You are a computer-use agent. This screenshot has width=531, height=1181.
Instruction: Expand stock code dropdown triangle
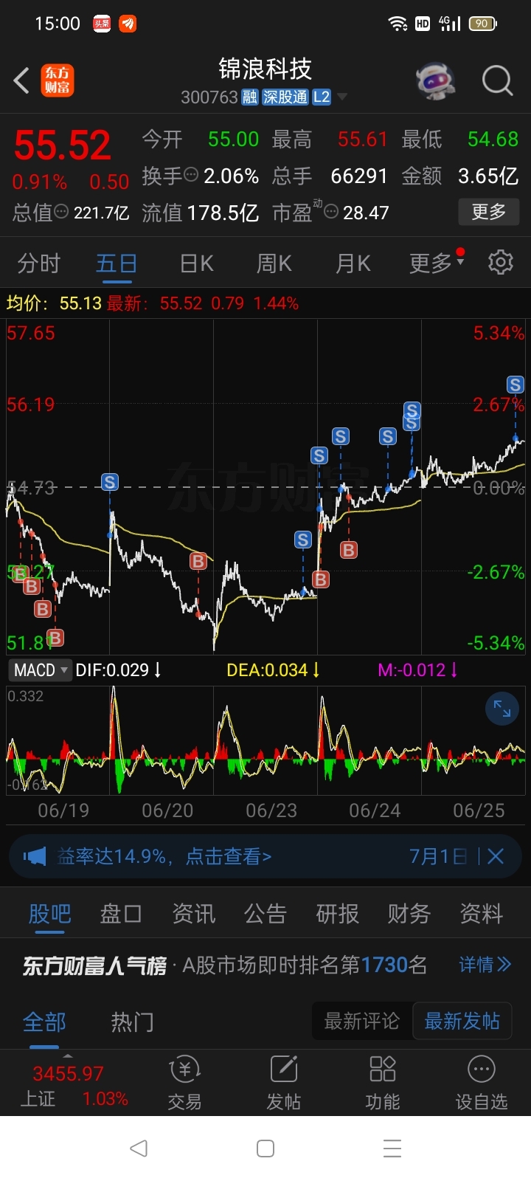(x=342, y=97)
